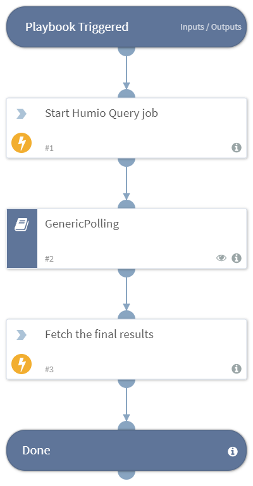Click the lightning bolt icon on task #3
This screenshot has width=253, height=486.
click(22, 364)
